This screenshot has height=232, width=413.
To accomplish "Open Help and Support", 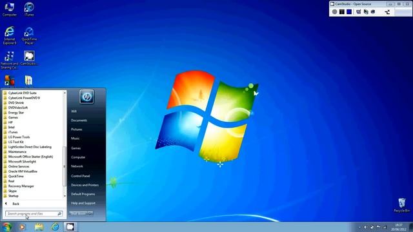I will (x=83, y=204).
